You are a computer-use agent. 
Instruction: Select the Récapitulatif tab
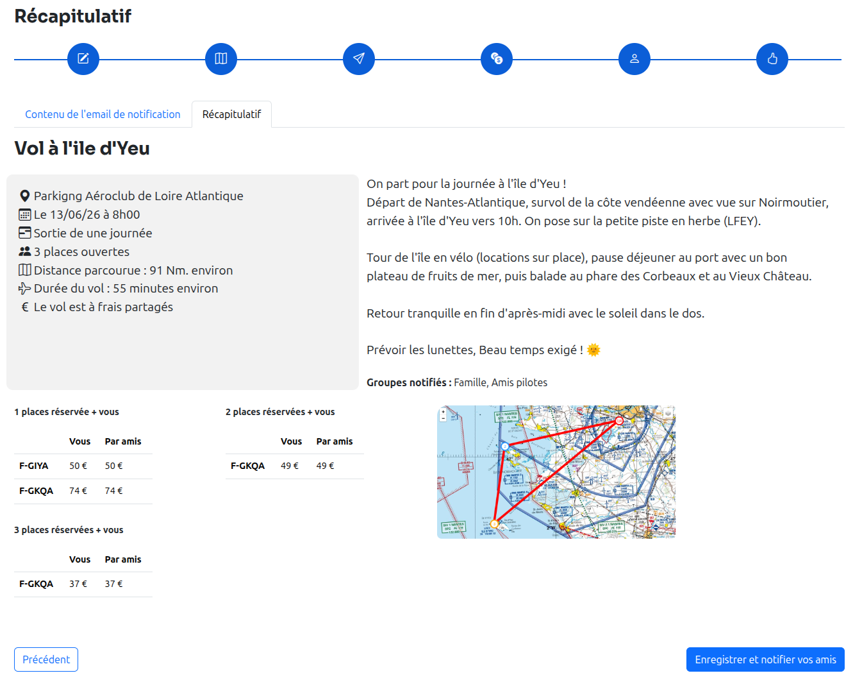[231, 114]
